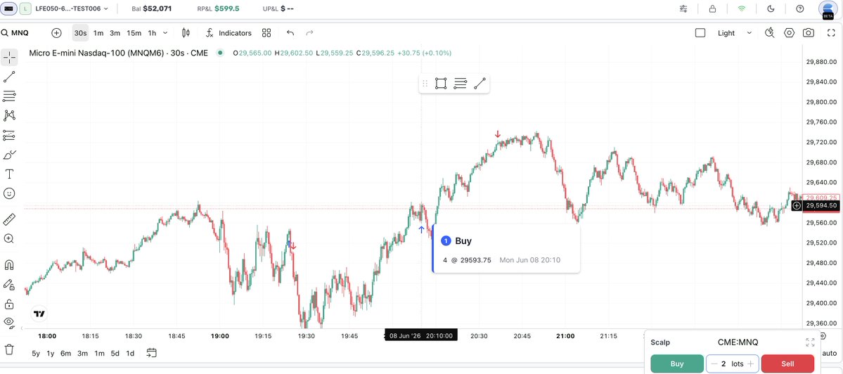Check the green connection status wifi icon
The height and width of the screenshot is (374, 843).
[x=742, y=8]
